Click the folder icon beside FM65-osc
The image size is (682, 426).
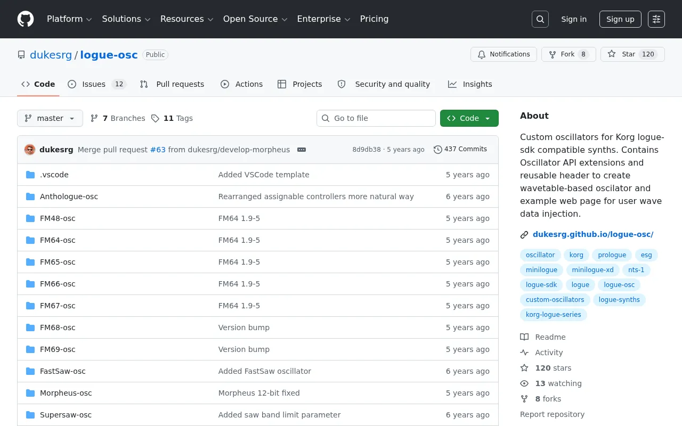(30, 262)
